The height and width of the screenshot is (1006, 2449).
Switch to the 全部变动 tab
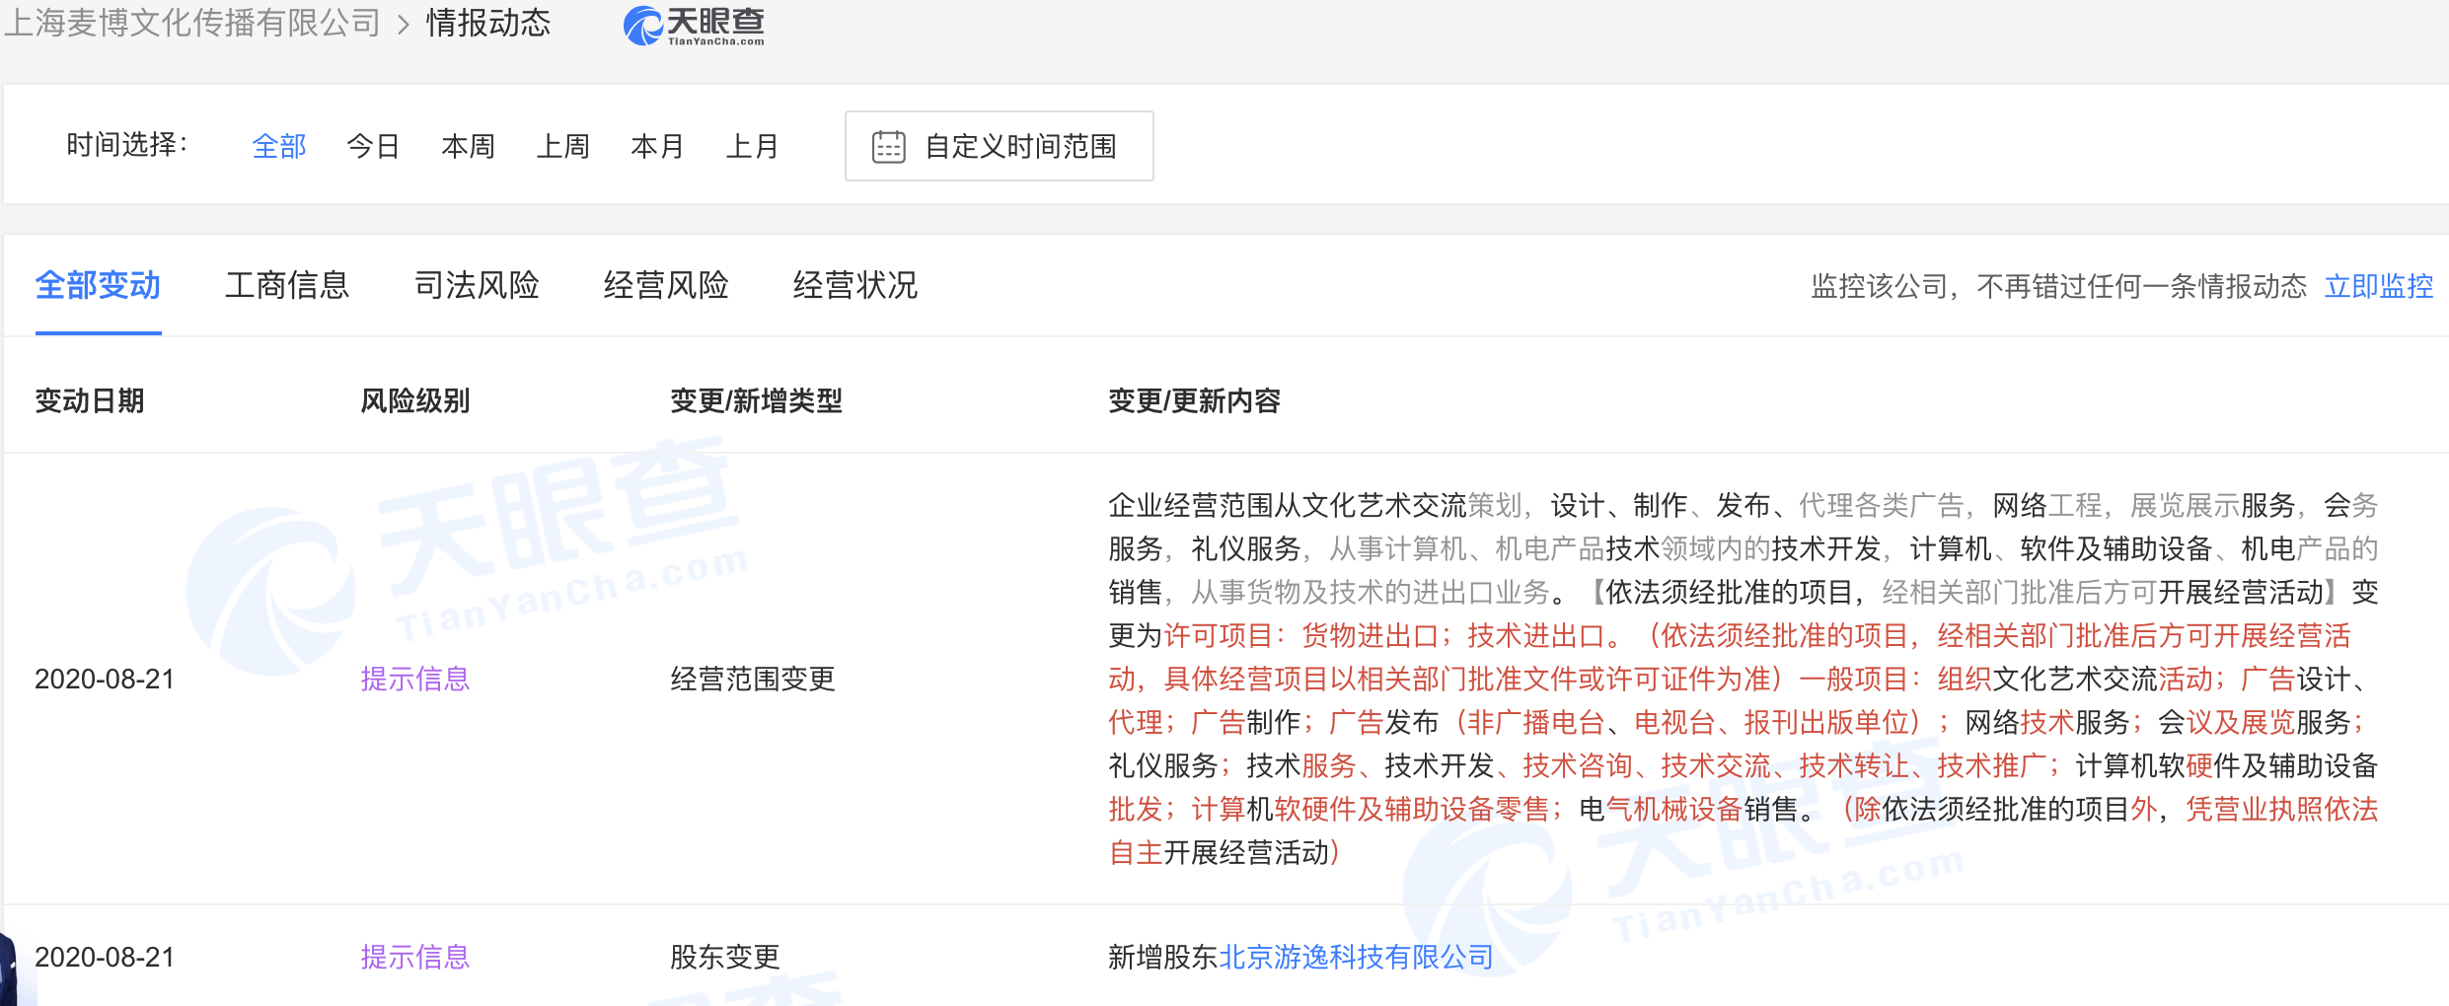tap(98, 285)
